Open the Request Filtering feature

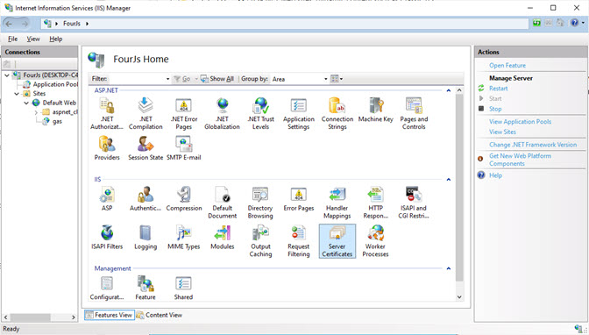pyautogui.click(x=299, y=240)
